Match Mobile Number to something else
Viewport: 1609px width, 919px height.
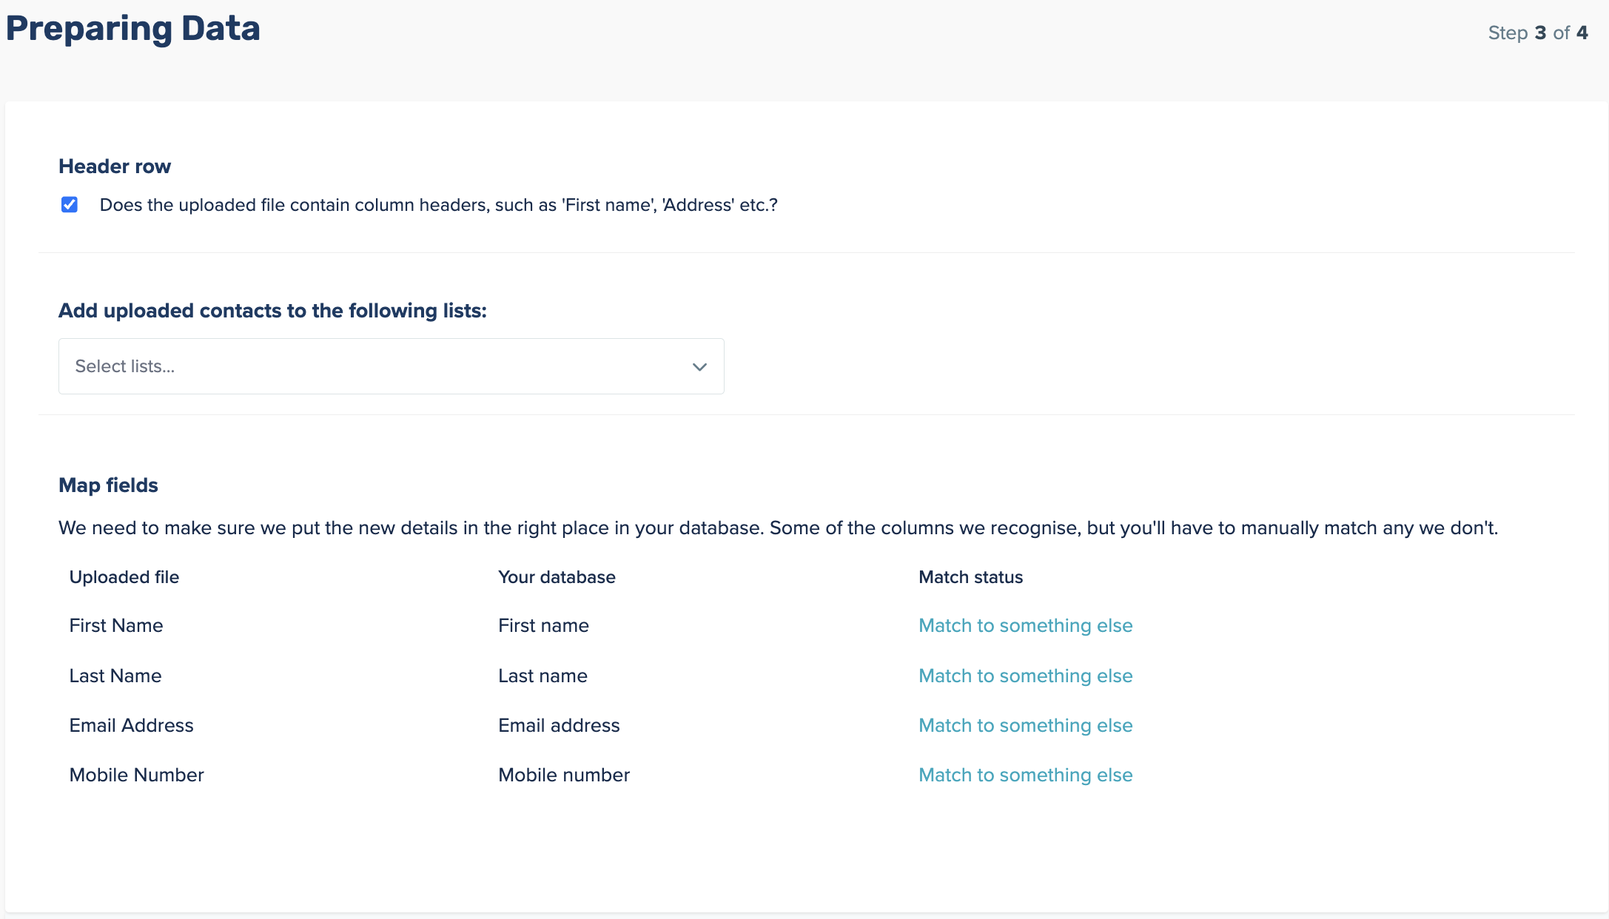pyautogui.click(x=1025, y=775)
